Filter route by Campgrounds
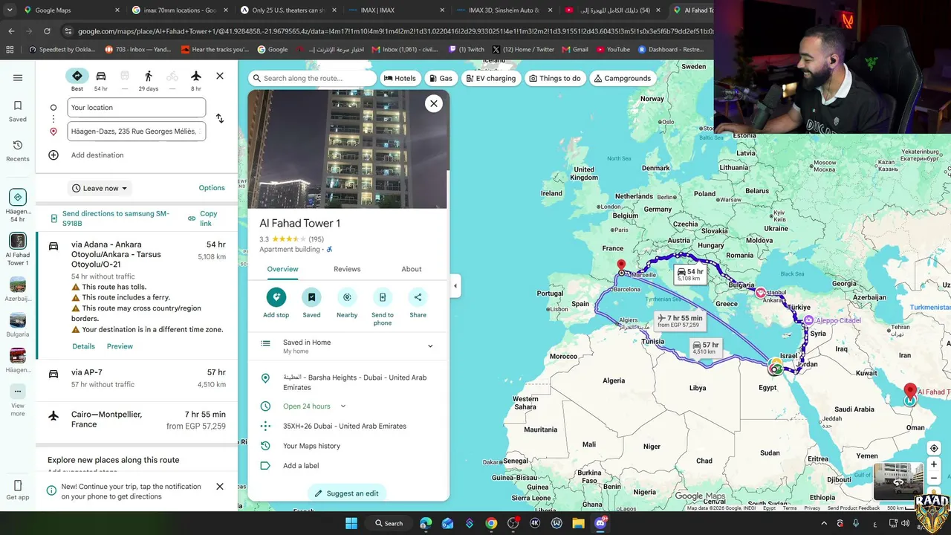 point(623,78)
